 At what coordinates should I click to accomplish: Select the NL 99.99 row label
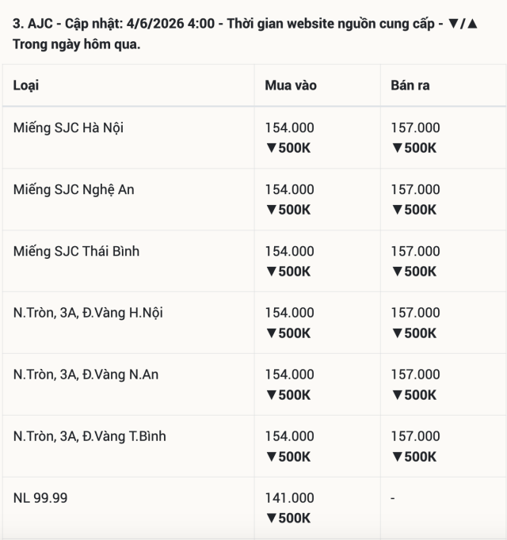click(x=40, y=498)
